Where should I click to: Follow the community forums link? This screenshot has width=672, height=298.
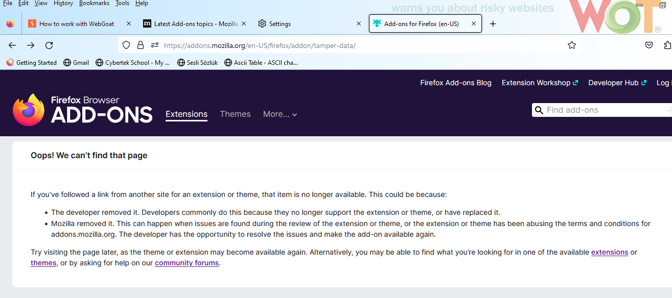[x=187, y=263]
